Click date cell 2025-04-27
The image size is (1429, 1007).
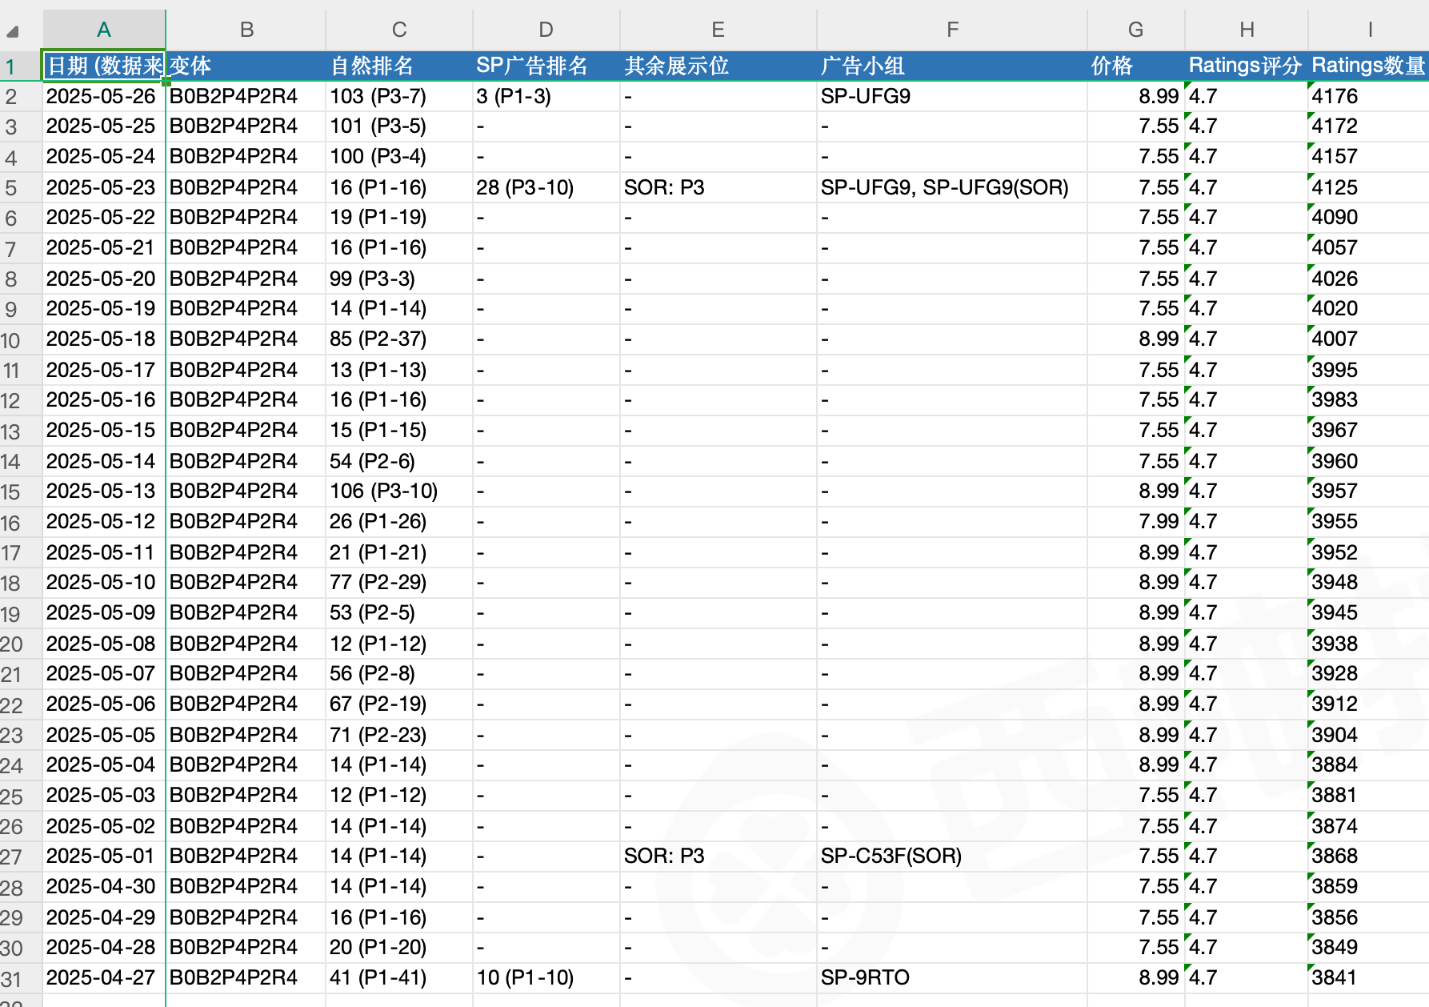[x=104, y=978]
